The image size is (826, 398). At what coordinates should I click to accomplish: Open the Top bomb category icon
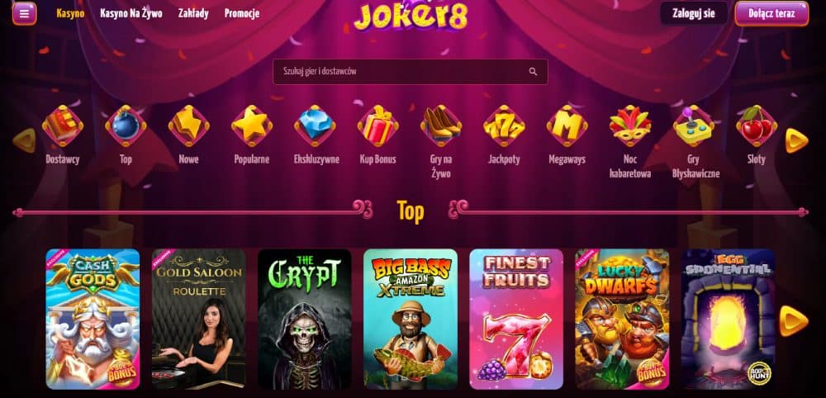[126, 126]
